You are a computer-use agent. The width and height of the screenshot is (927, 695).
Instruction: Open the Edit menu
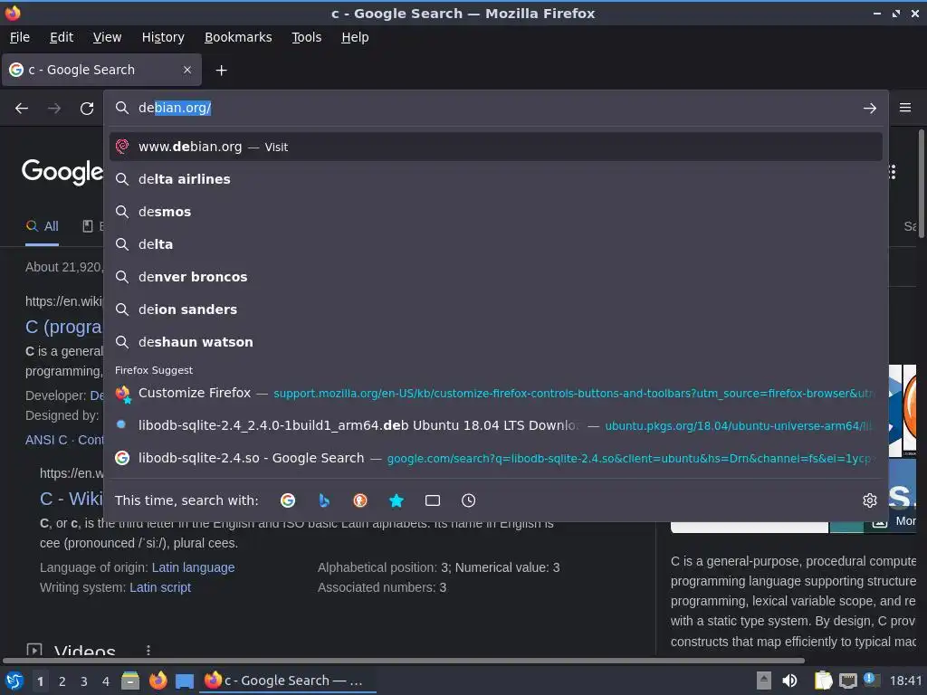point(62,37)
